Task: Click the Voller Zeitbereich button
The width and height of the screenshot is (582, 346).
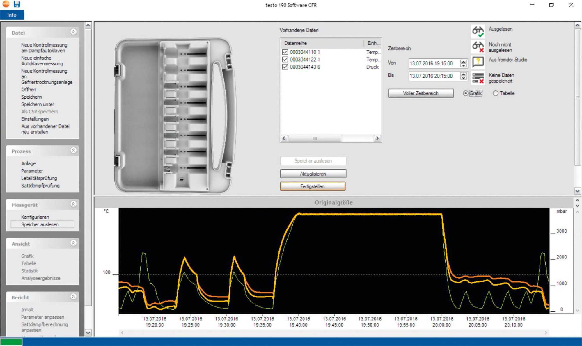Action: [420, 93]
